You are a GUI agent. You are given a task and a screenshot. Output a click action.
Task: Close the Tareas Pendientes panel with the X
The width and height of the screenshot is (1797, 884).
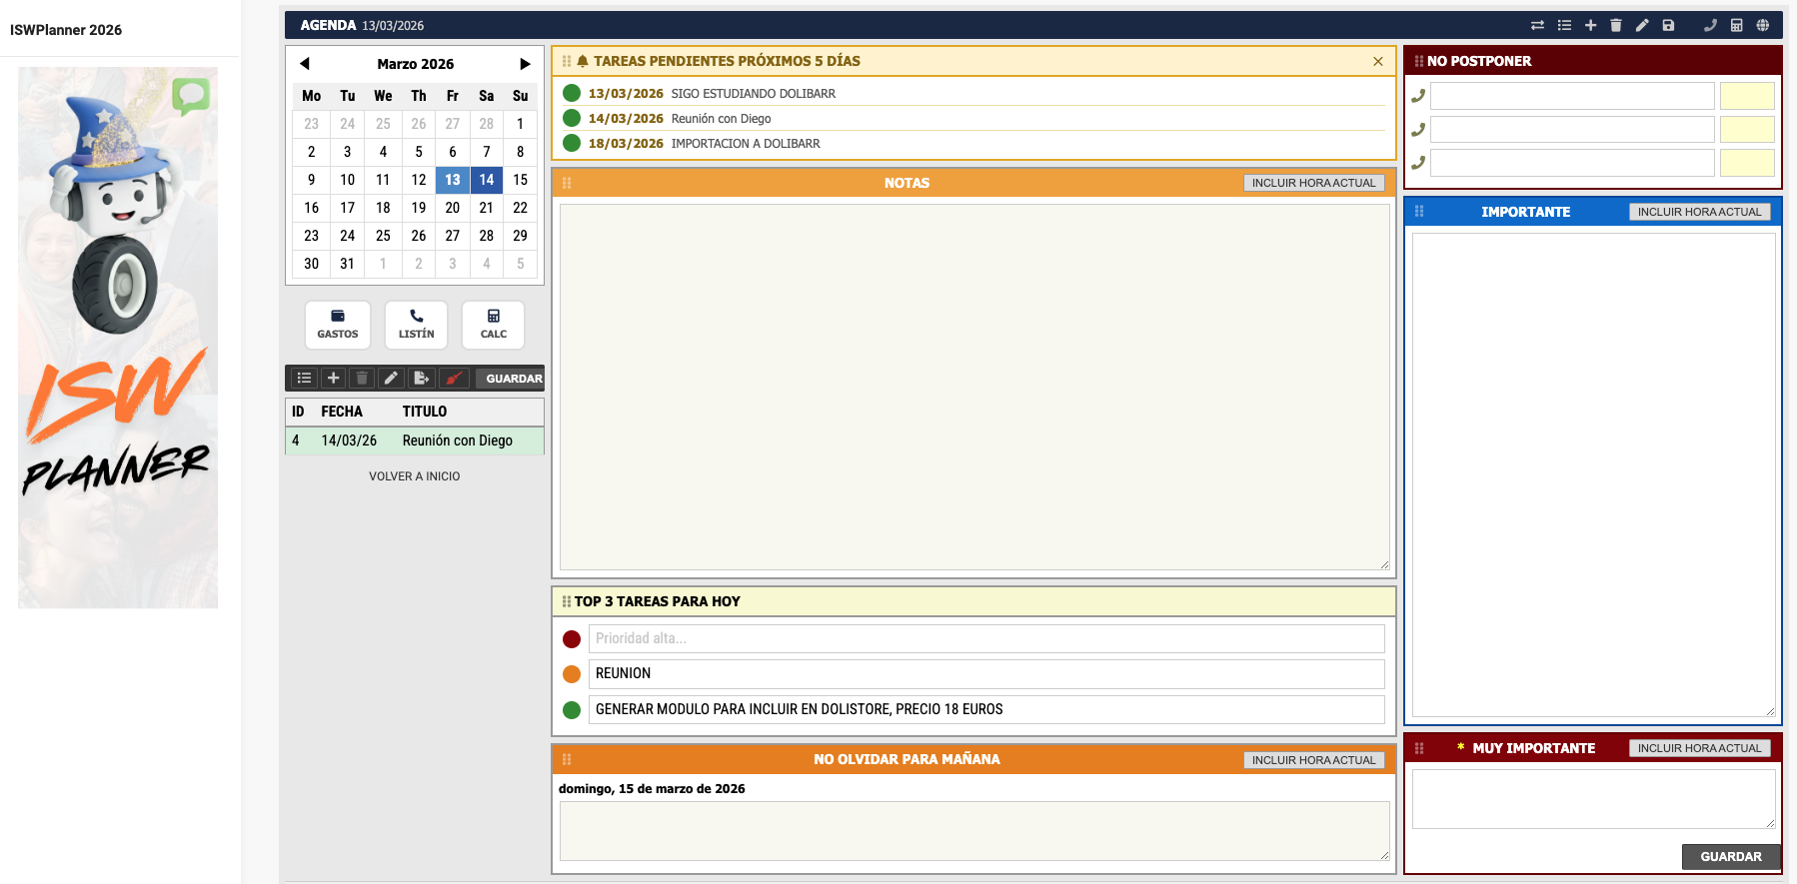[x=1378, y=62]
